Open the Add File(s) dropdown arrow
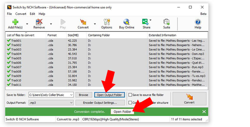Viewport: 250px width, 127px height. point(27,24)
